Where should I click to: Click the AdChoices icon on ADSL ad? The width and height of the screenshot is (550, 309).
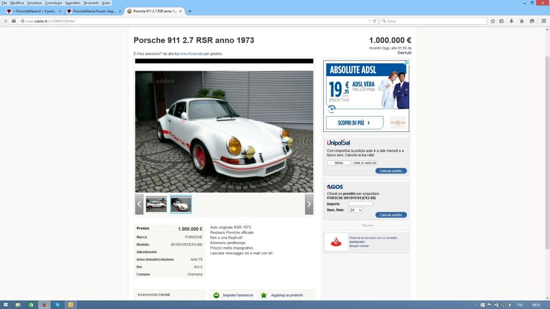pyautogui.click(x=407, y=63)
